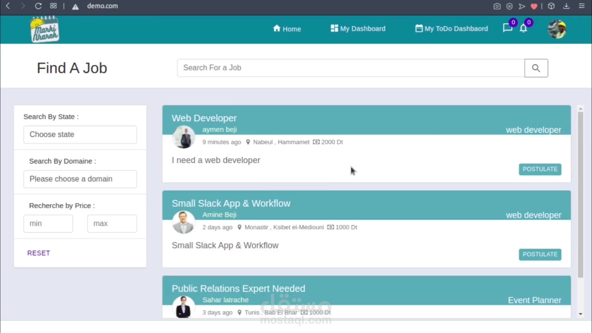Postulate to the Web Developer job

(x=540, y=169)
